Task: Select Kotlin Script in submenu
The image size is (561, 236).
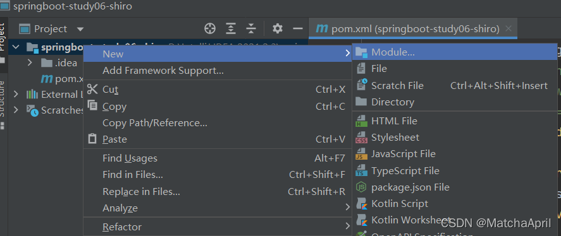Action: pyautogui.click(x=455, y=204)
